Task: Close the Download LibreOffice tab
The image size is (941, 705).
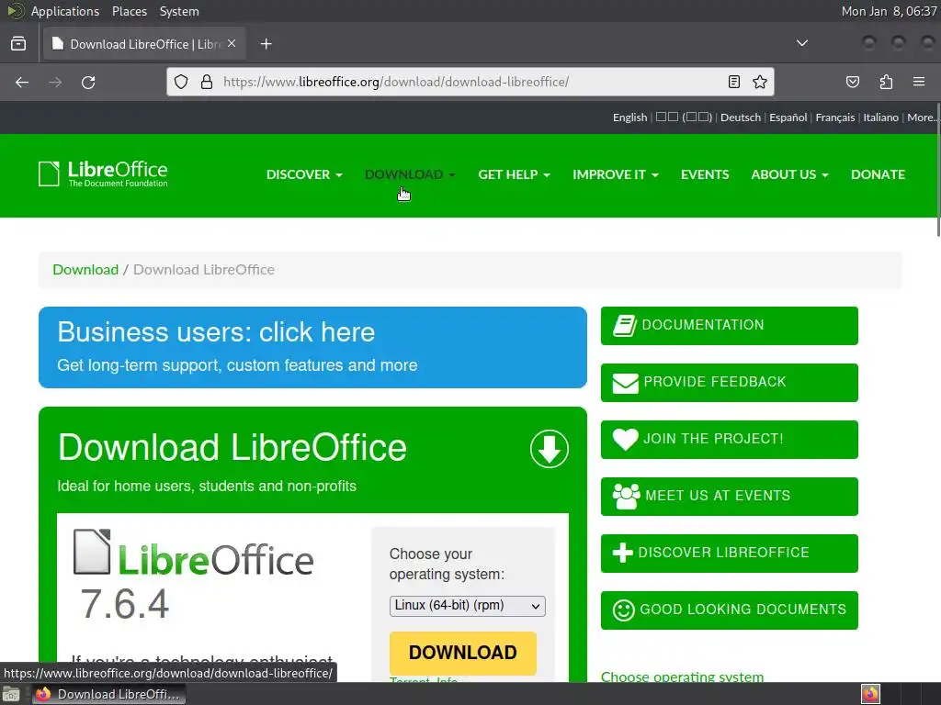Action: [x=232, y=44]
